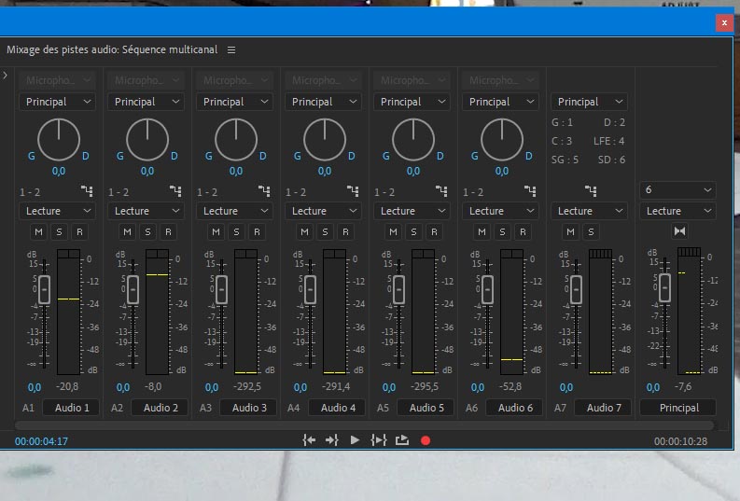Toggle the Loop playback button
The height and width of the screenshot is (501, 740).
402,440
